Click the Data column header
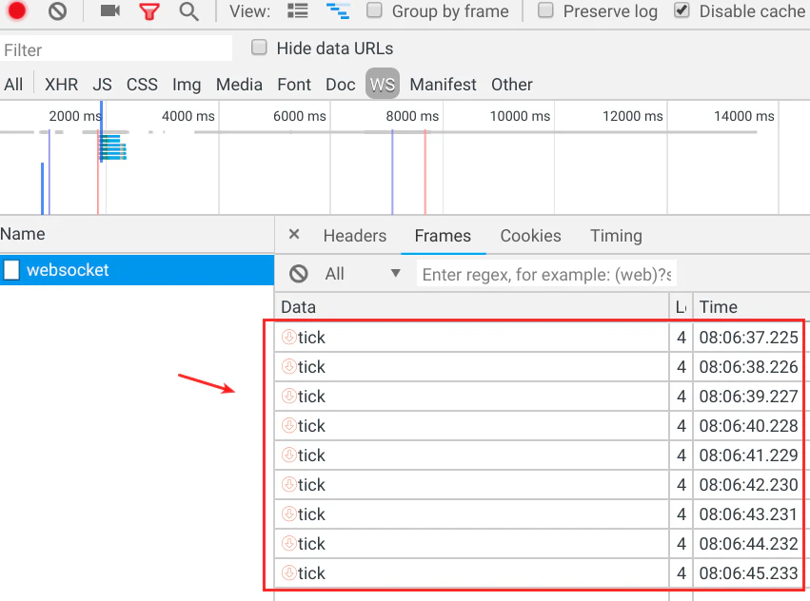 tap(472, 307)
